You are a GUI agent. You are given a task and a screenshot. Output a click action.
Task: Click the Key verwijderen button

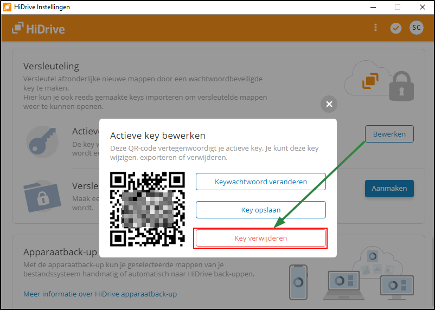pos(261,238)
